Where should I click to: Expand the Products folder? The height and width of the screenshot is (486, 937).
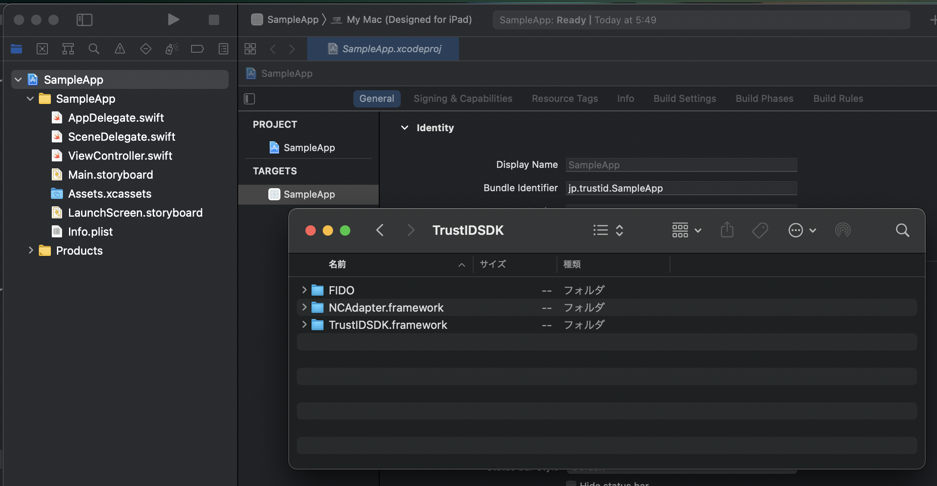tap(31, 250)
